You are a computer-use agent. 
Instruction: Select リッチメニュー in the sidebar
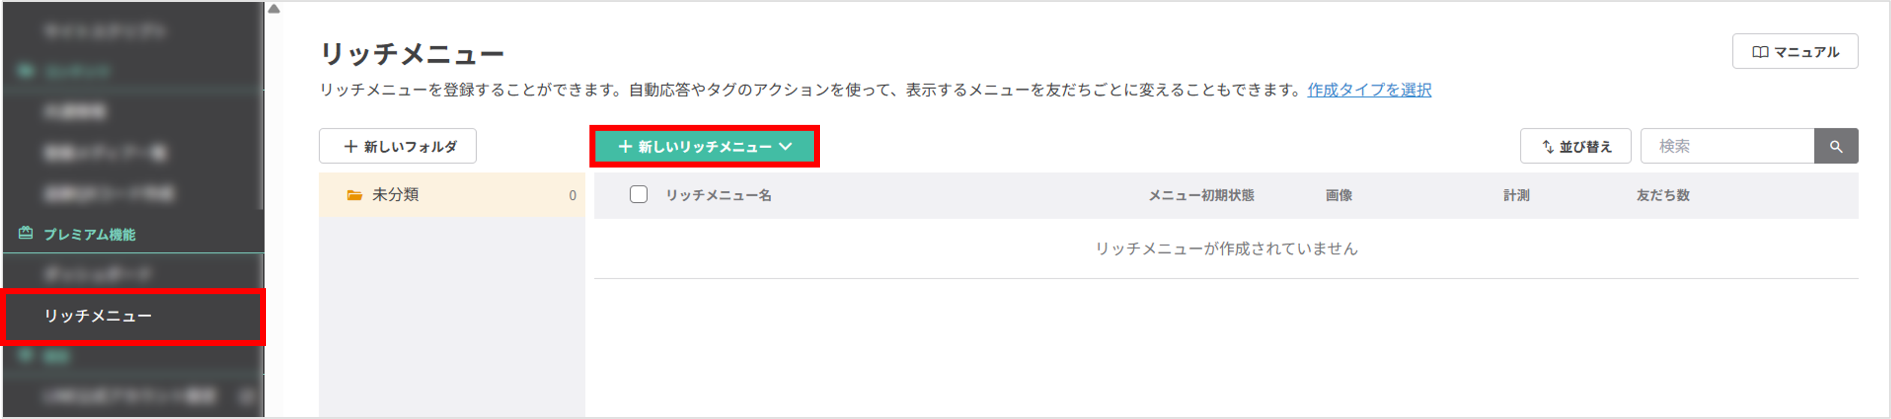99,316
